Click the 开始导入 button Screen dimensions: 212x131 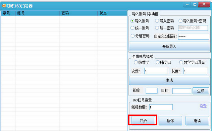[x=169, y=46]
